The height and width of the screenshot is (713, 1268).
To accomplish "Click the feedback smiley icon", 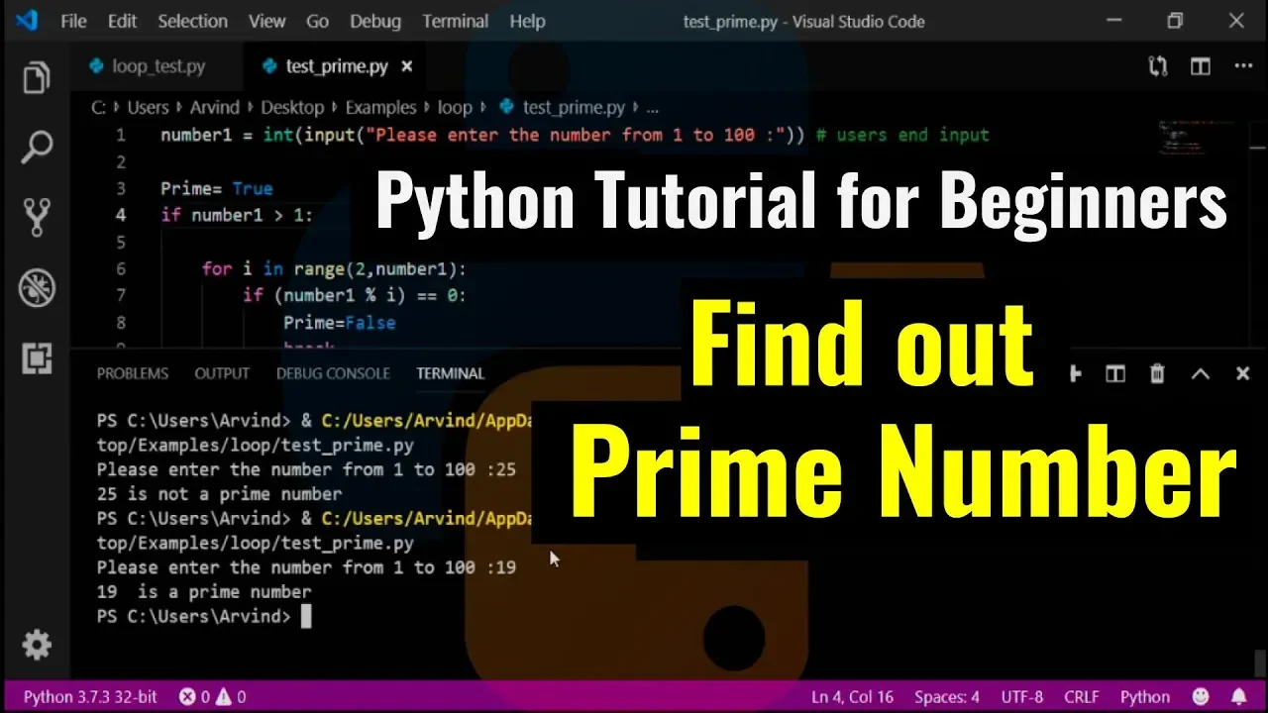I will pyautogui.click(x=1201, y=696).
